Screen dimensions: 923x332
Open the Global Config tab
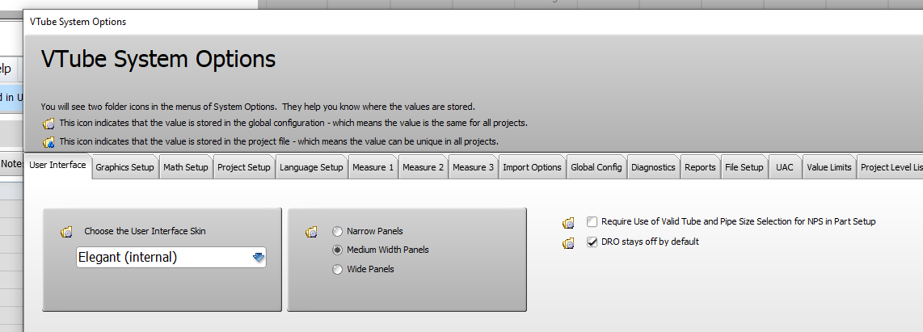point(596,167)
